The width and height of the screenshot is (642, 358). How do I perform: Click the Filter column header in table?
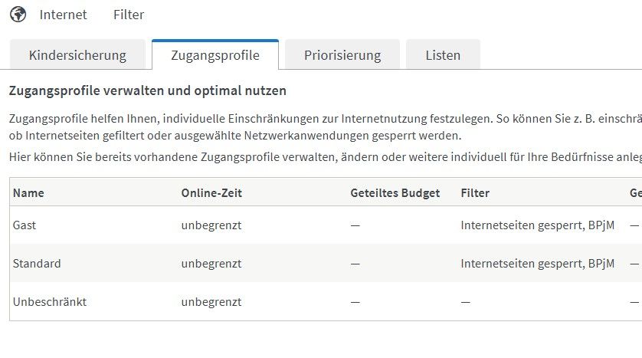point(475,193)
